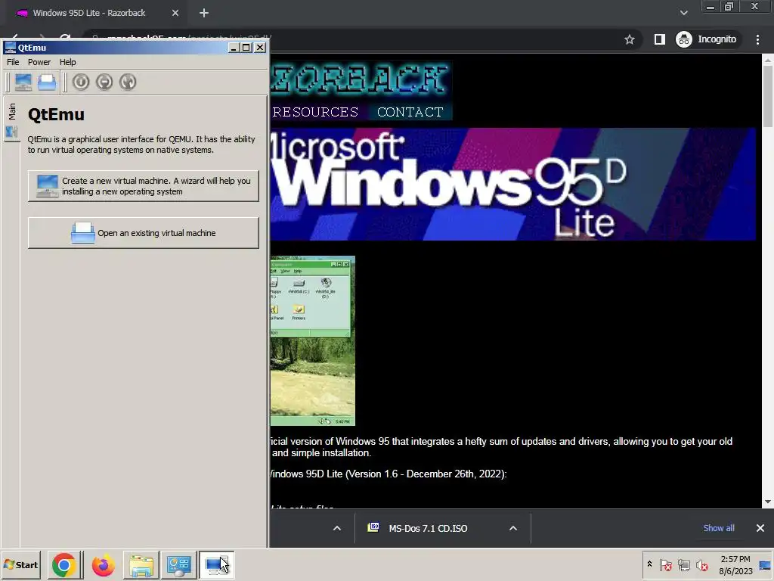Open the Help menu in QtEmu
The image size is (774, 581).
[67, 62]
